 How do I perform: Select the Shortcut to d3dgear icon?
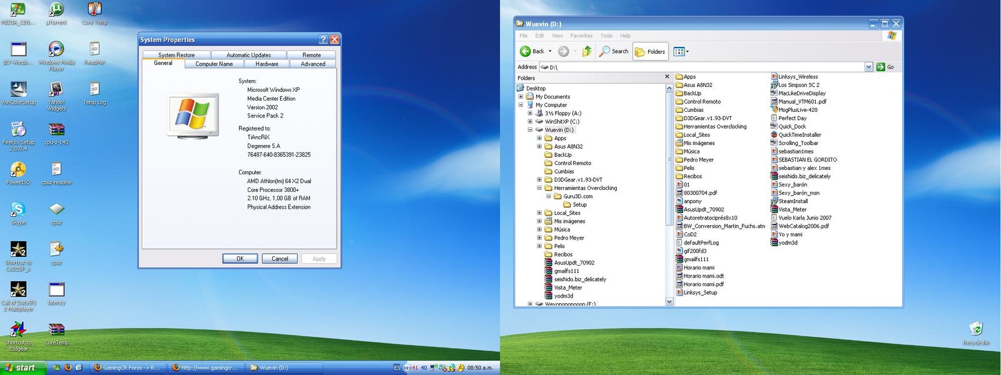tap(19, 336)
